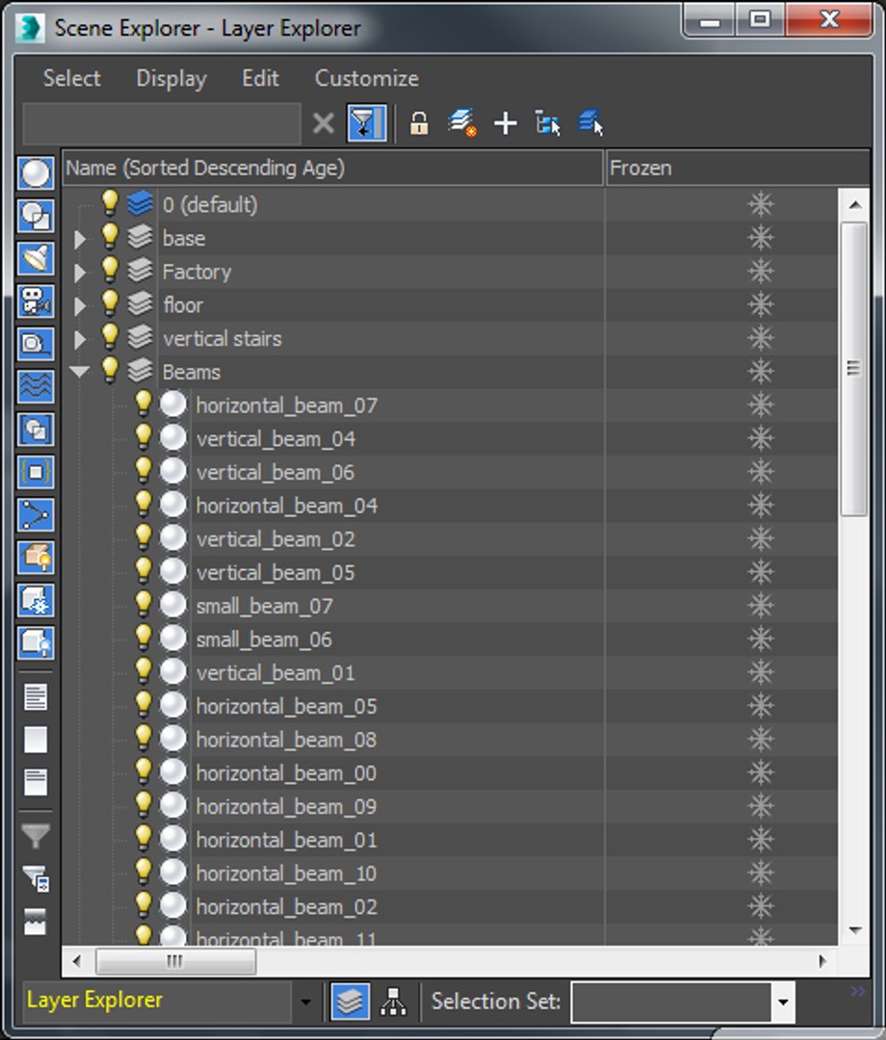886x1040 pixels.
Task: Click the Create New Layer icon
Action: pos(461,123)
